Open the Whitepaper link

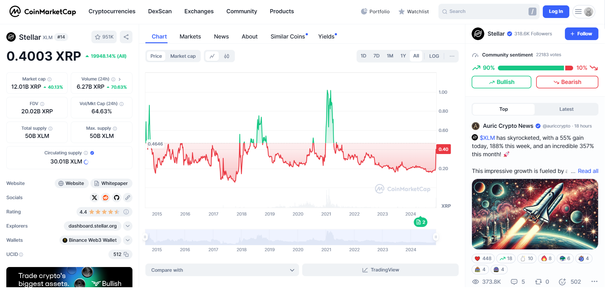(111, 183)
